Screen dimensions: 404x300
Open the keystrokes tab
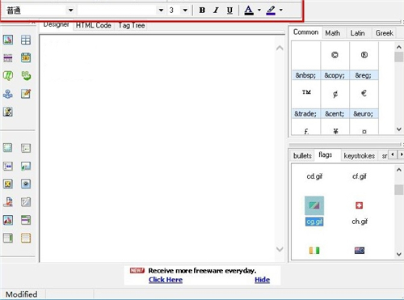(360, 155)
